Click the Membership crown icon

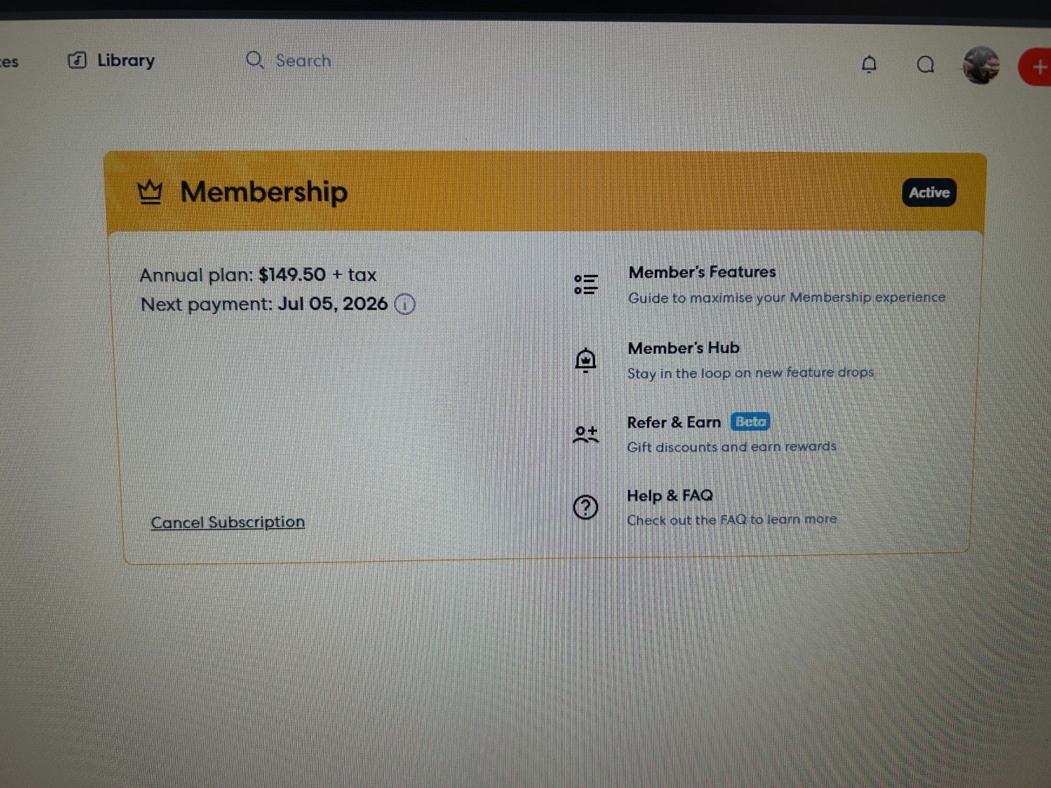pos(150,192)
